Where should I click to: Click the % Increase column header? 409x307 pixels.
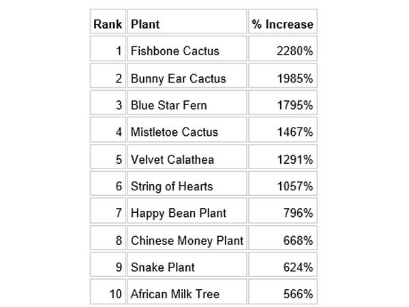[282, 24]
